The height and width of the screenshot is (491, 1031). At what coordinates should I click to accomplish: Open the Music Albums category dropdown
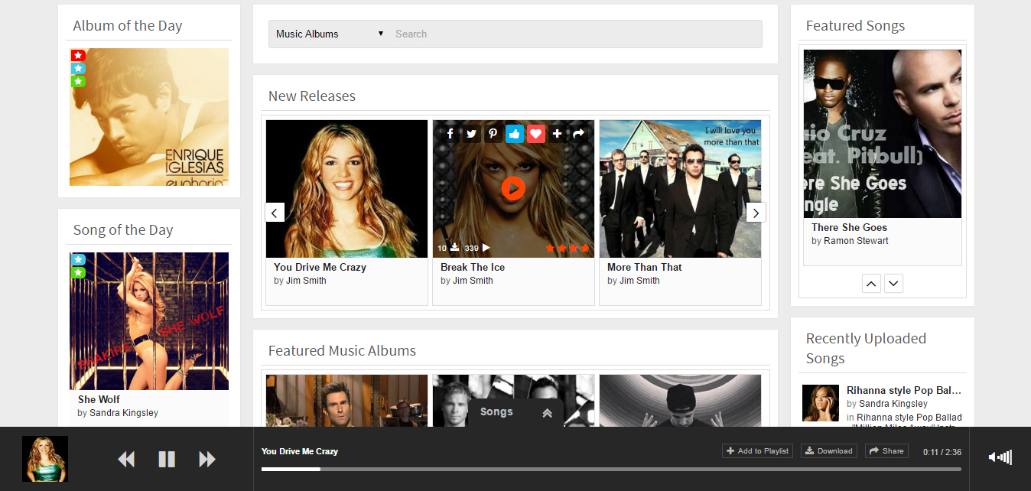330,34
